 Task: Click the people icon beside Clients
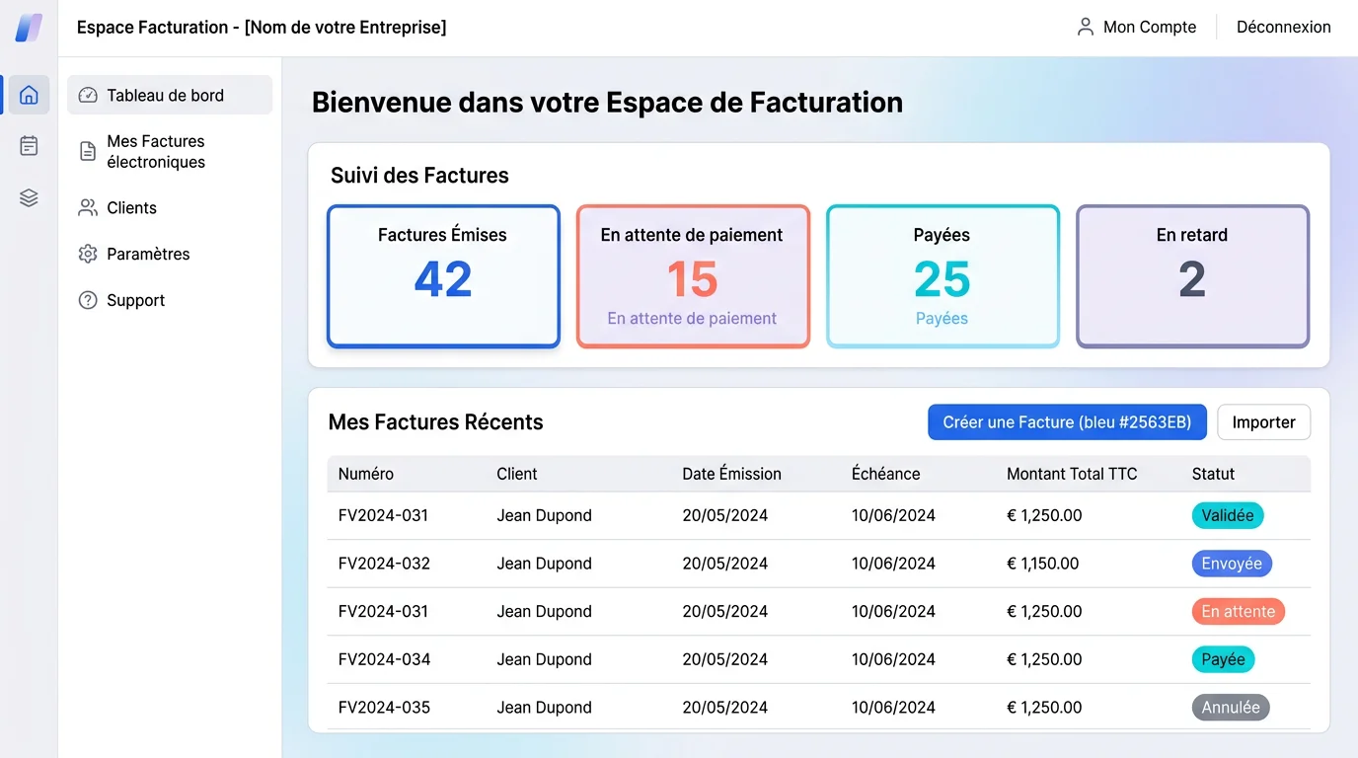(87, 208)
